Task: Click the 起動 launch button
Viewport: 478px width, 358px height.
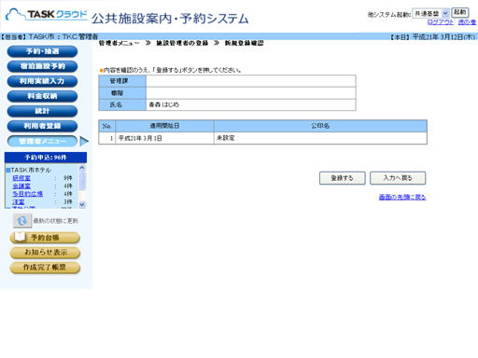Action: click(460, 13)
